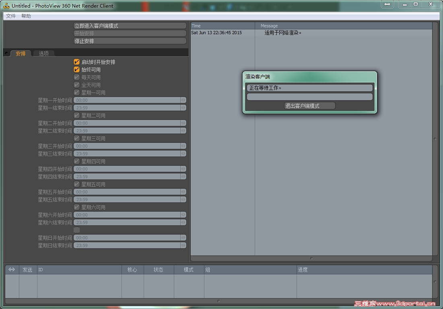Click the 停止安排 button

[x=130, y=41]
